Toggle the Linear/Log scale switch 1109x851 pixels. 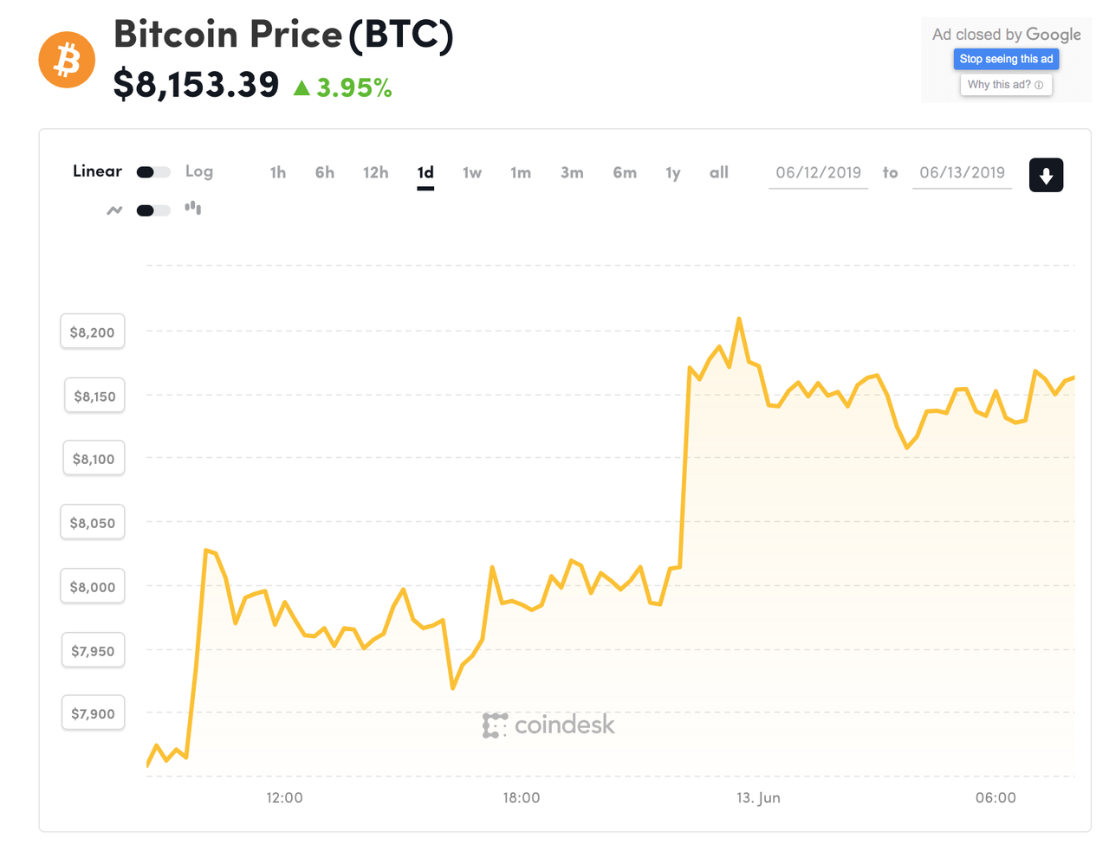tap(152, 171)
